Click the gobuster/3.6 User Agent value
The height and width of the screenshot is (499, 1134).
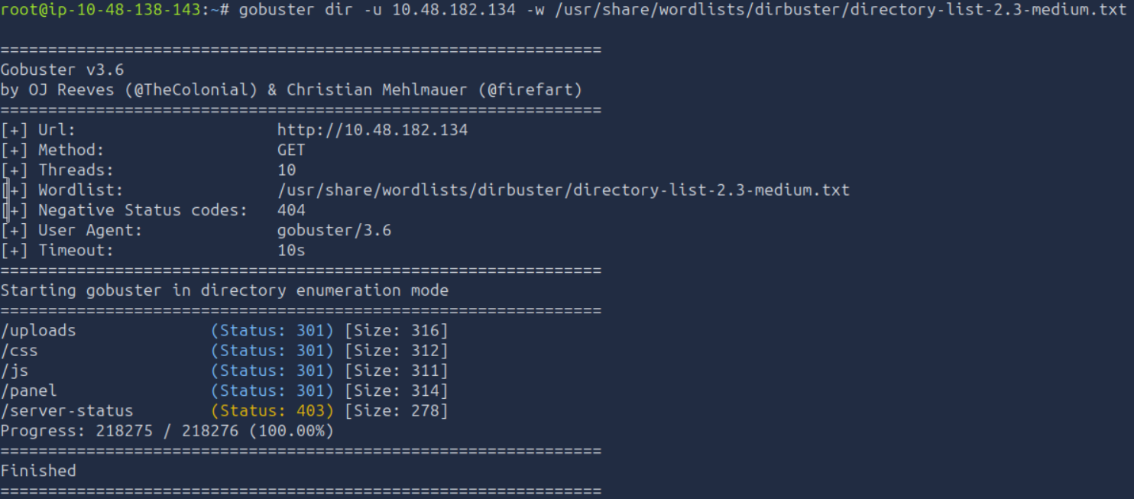coord(334,230)
